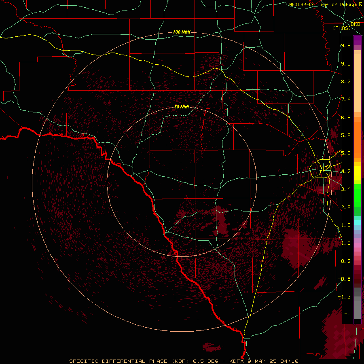
Task: Click the 1.0 value on the color scale
Action: [x=346, y=243]
